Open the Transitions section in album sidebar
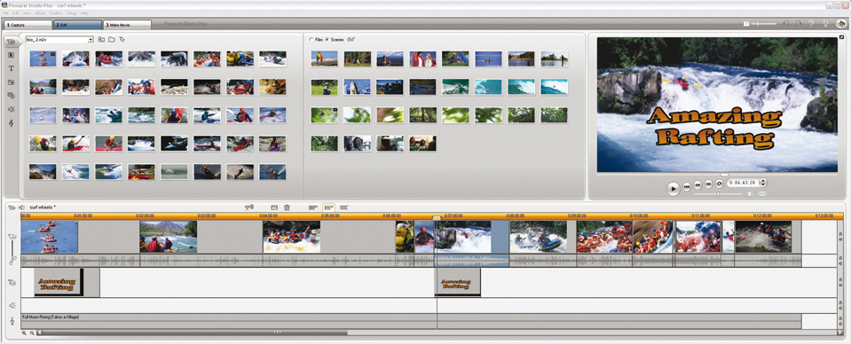This screenshot has height=344, width=851. point(11,55)
